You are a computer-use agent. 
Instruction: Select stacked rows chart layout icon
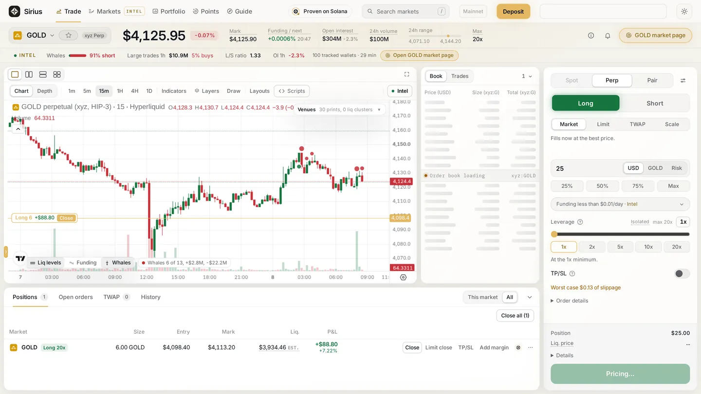click(43, 74)
